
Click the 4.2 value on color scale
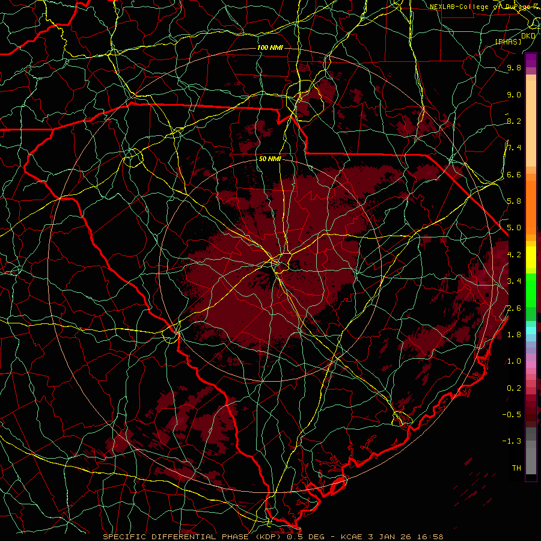point(514,255)
